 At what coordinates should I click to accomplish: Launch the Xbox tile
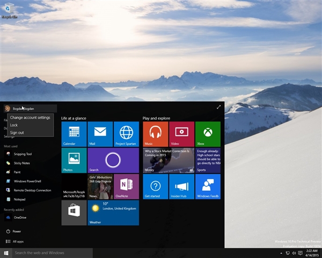pyautogui.click(x=208, y=134)
